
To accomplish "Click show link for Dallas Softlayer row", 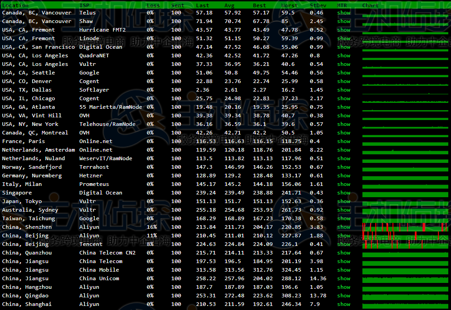I will [x=344, y=90].
